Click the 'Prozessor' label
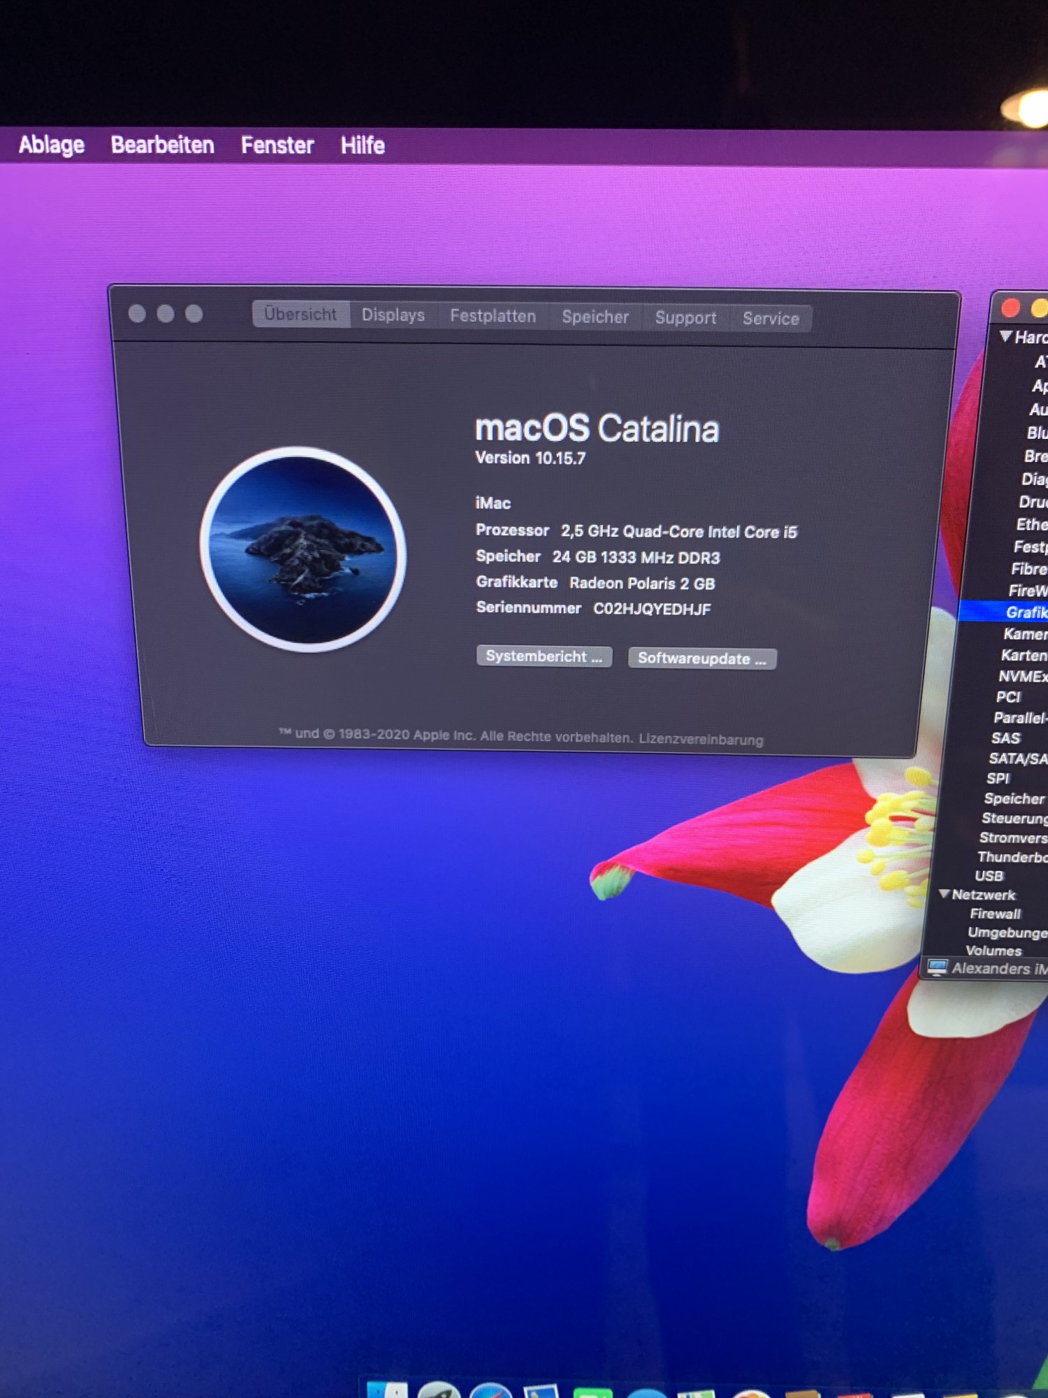 tap(512, 530)
